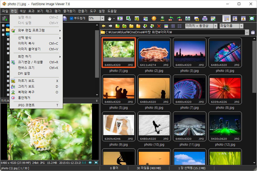Select photo (7).jpg ferris wheel thumbnail
257x171 pixels.
click(x=189, y=89)
